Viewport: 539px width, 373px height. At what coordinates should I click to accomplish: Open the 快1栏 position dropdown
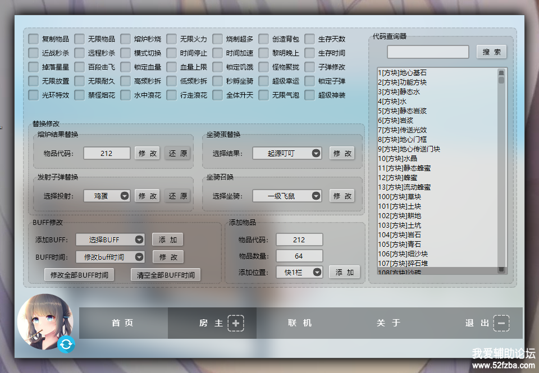tap(299, 273)
